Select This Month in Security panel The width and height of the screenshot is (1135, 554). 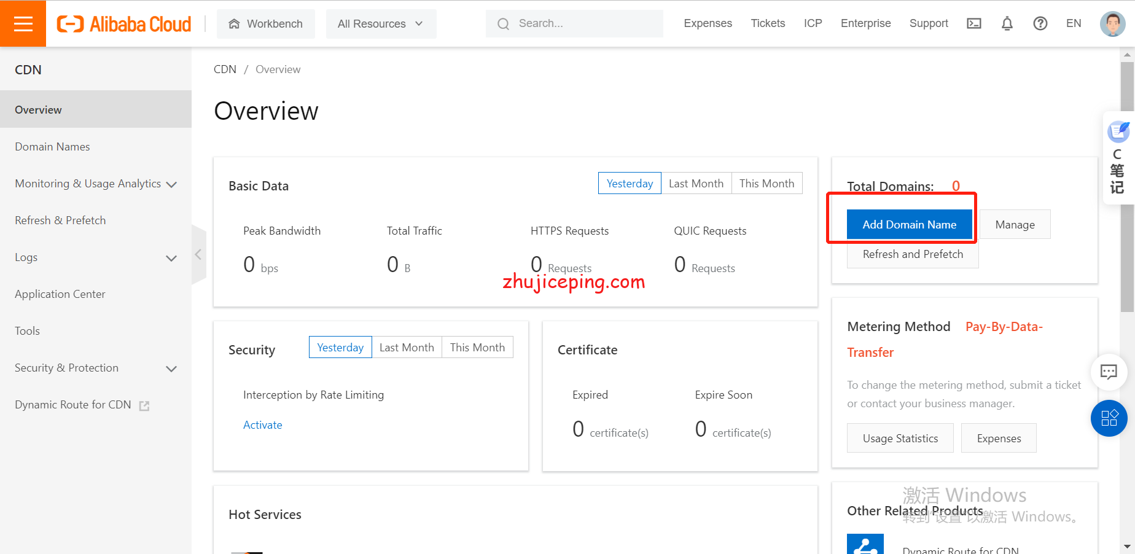pos(477,347)
